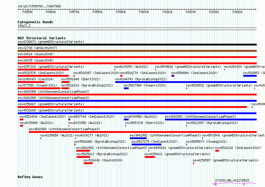Open nsv526009 (Shaikh2009) variant
The image size is (265, 187).
tap(103, 160)
